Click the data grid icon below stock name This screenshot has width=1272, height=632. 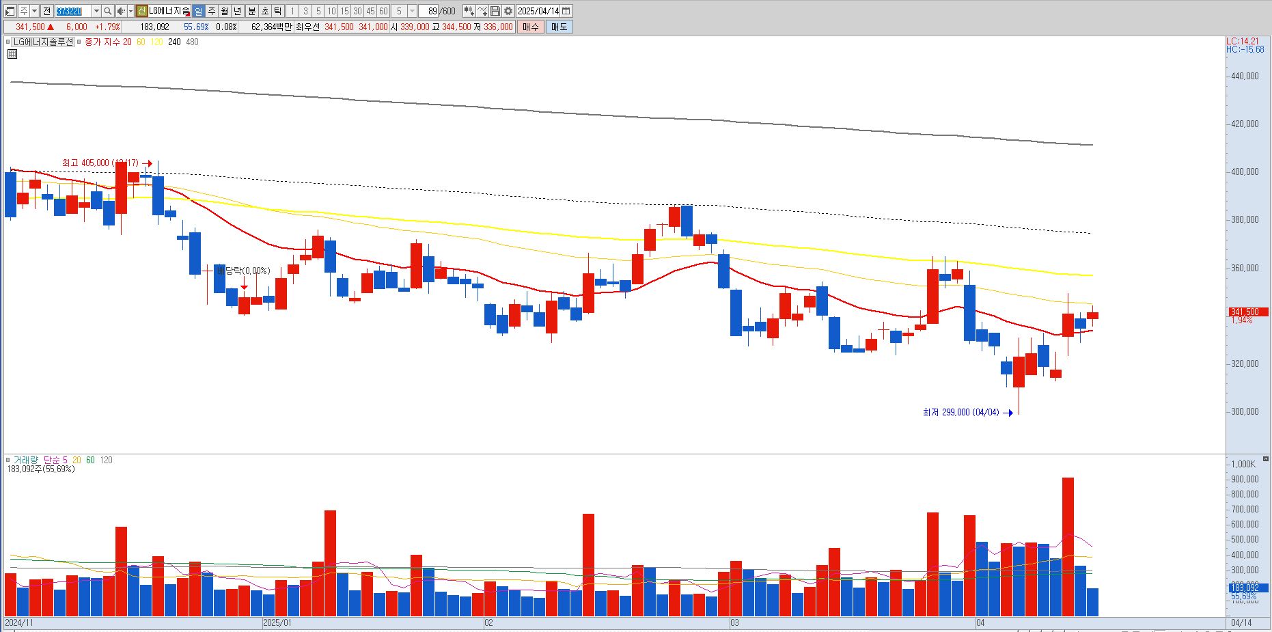(12, 54)
